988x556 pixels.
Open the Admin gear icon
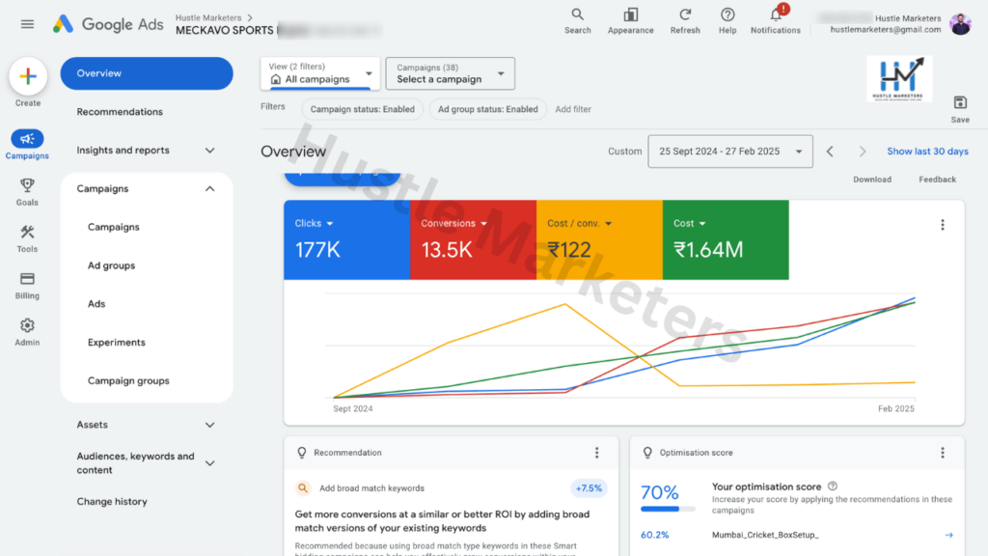click(x=27, y=326)
